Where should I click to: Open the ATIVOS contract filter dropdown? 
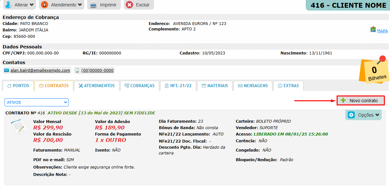[x=37, y=103]
